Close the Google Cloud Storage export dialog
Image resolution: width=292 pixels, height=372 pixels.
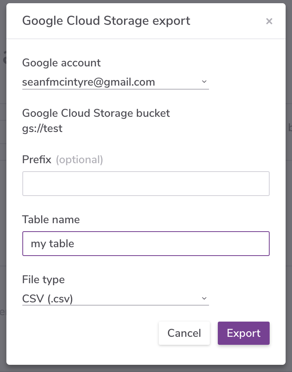tap(269, 21)
